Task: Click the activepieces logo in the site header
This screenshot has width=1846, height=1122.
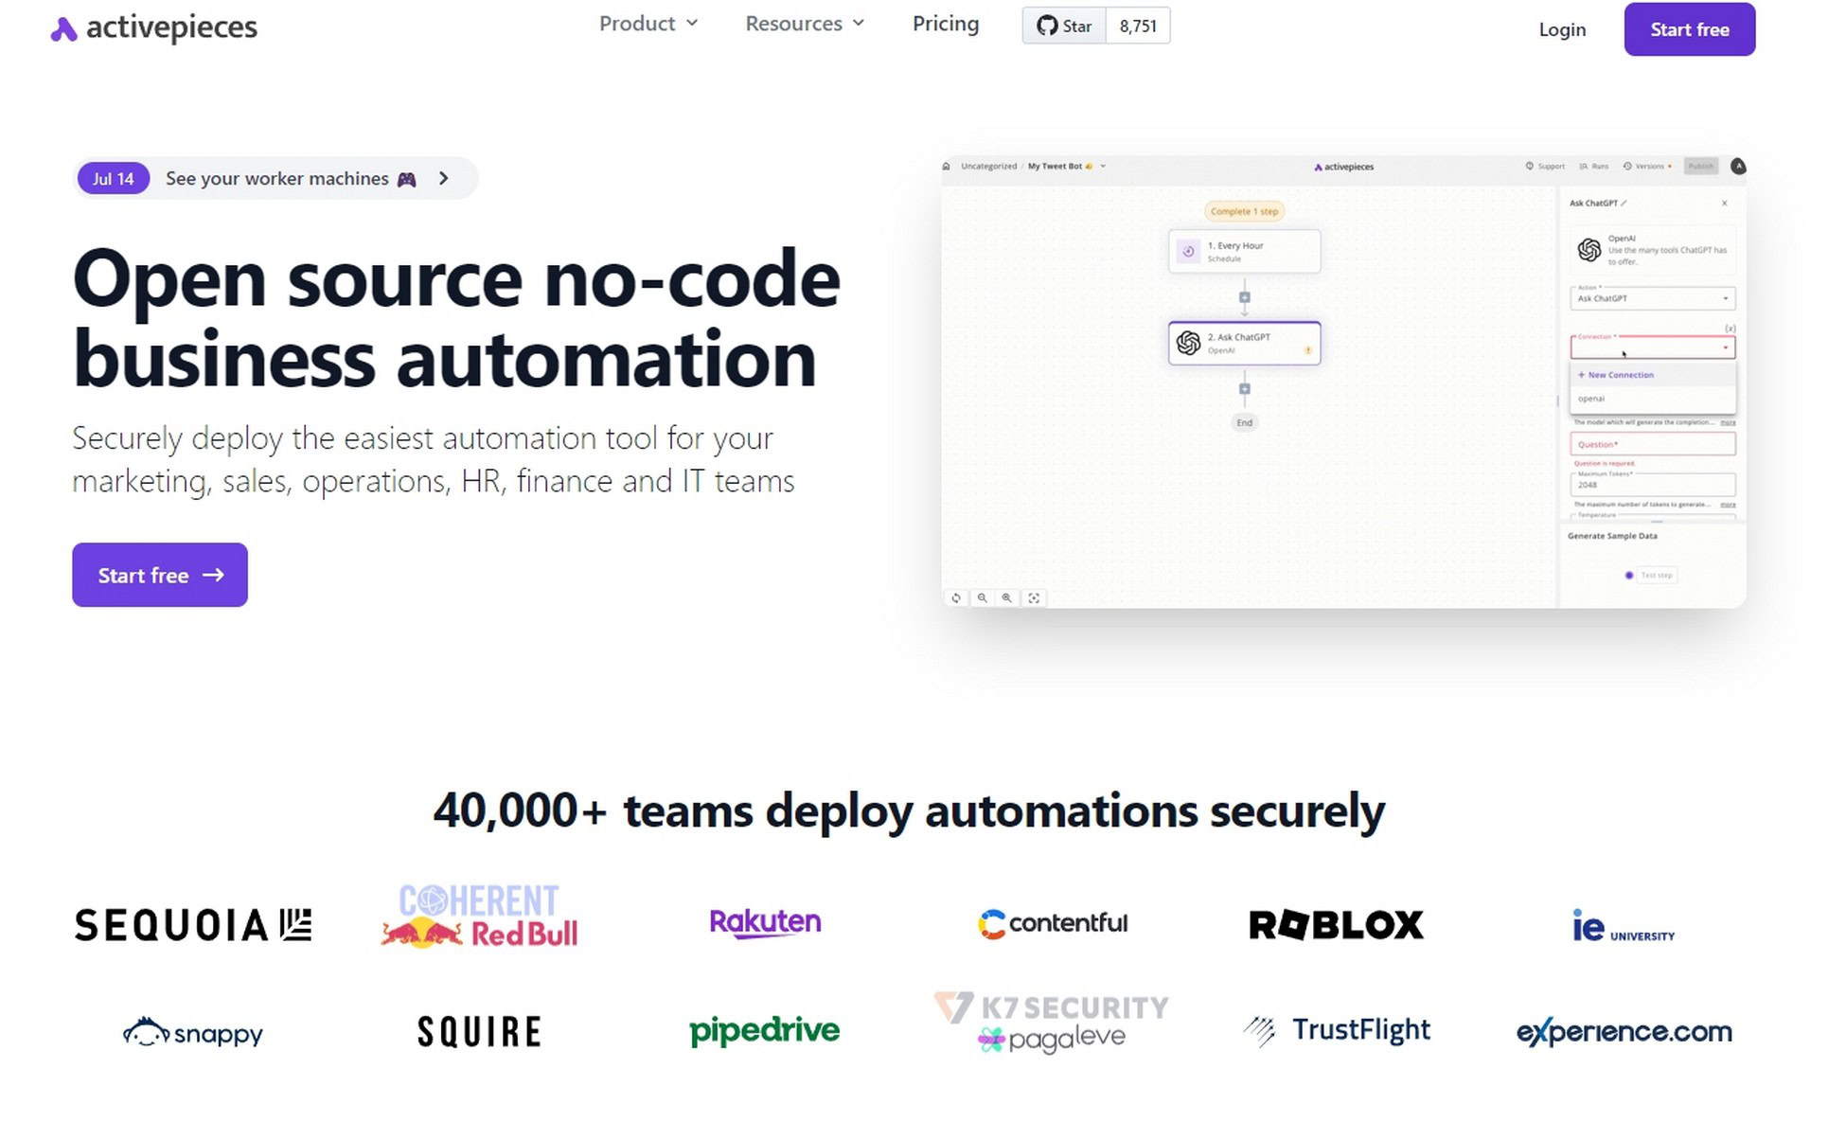Action: click(x=153, y=27)
